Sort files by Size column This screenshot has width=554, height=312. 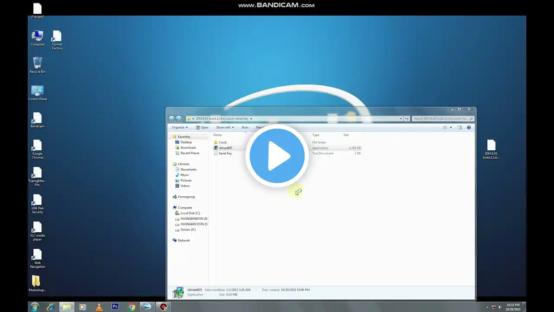(346, 135)
